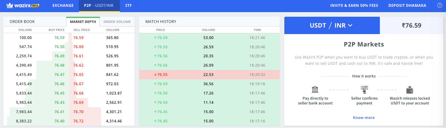
Task: Click match history volume 26.59
Action: point(208,47)
